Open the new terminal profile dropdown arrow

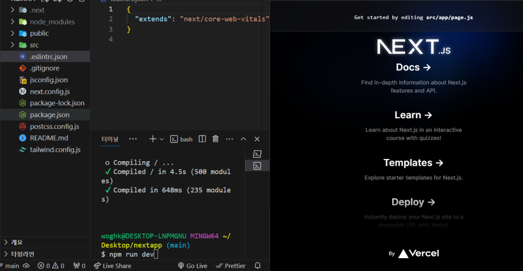pos(162,139)
